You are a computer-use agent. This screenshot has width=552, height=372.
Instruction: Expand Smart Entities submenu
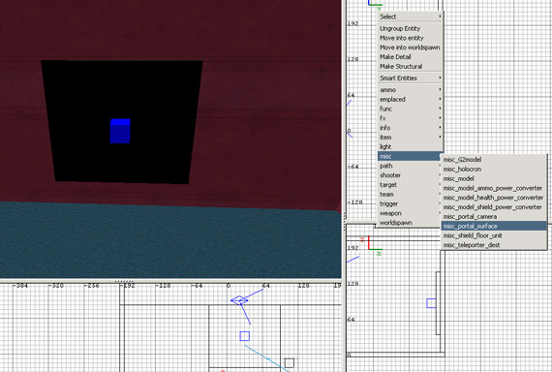411,77
